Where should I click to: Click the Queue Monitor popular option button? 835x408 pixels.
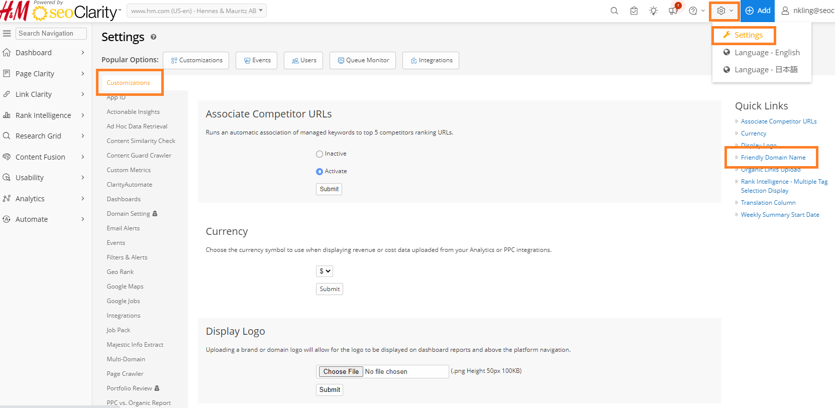point(363,60)
